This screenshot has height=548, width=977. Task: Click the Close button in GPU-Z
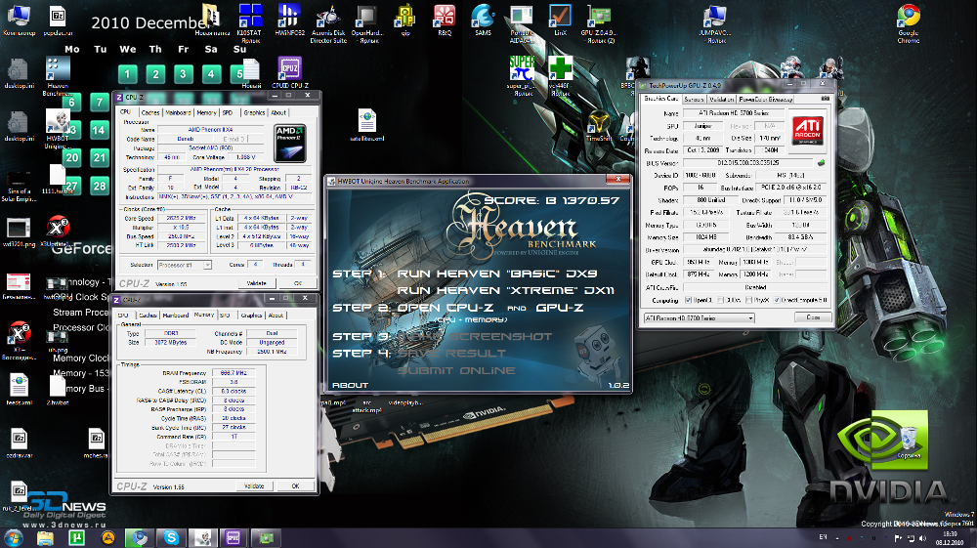[813, 317]
